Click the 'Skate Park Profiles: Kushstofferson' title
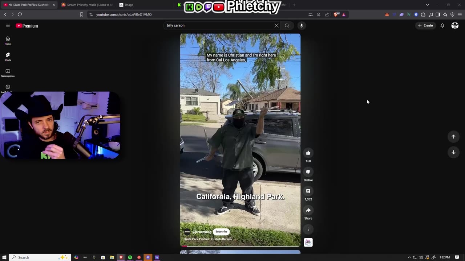Viewport: 465px width, 261px height. click(x=207, y=239)
